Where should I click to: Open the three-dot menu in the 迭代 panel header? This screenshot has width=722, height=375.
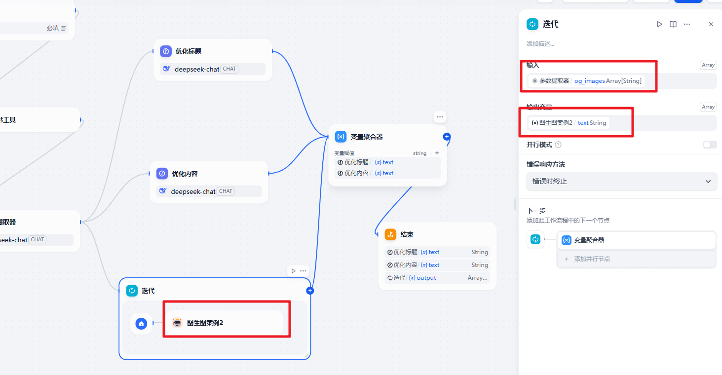687,24
